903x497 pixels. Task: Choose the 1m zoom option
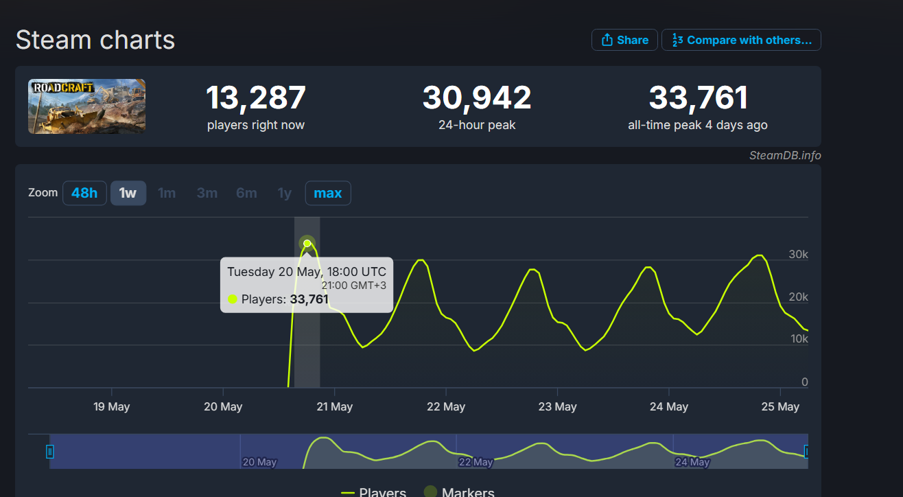click(167, 193)
